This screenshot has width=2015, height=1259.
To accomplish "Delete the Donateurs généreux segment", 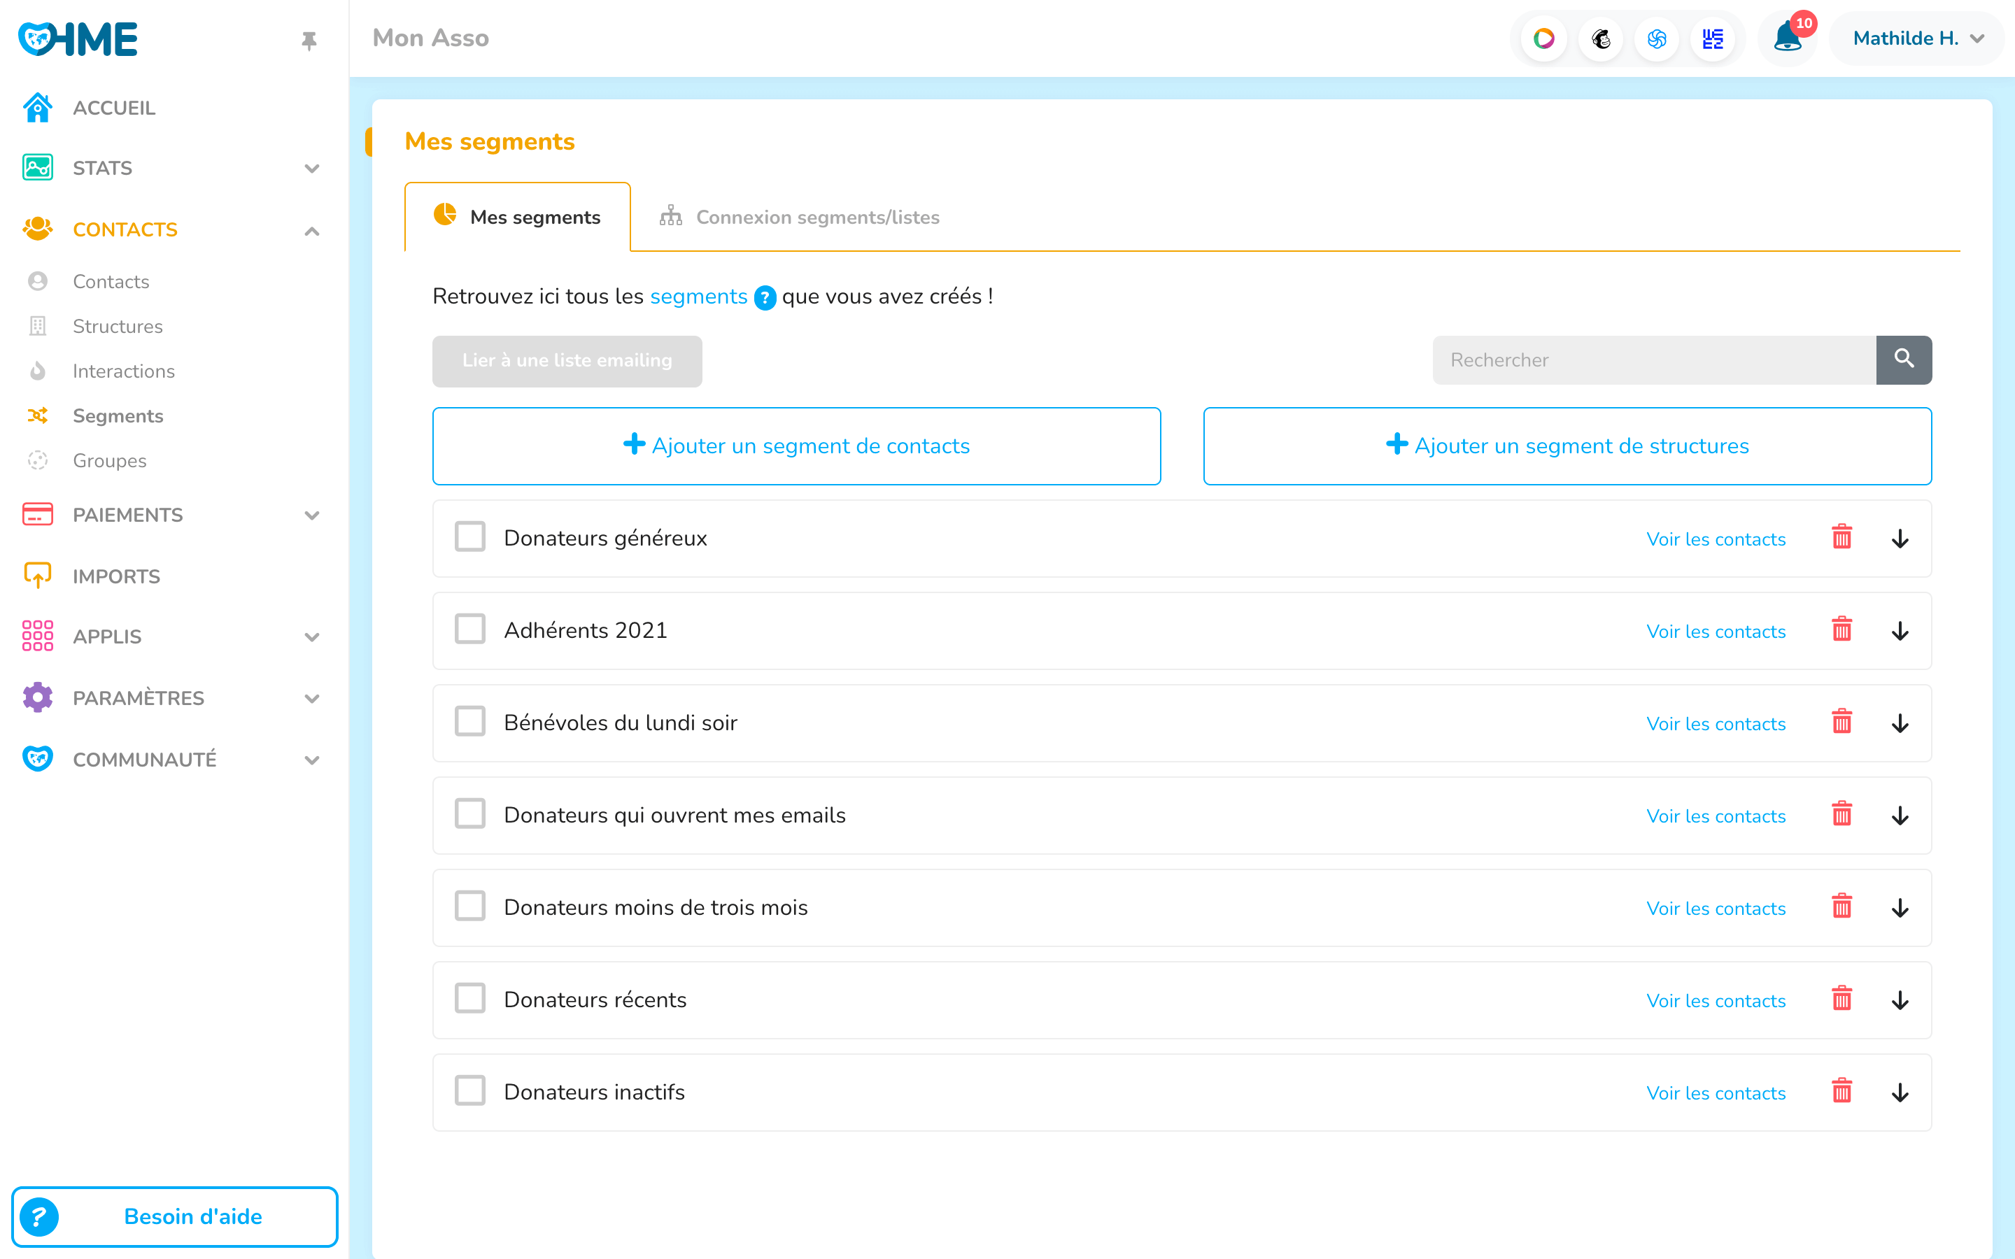I will coord(1841,538).
